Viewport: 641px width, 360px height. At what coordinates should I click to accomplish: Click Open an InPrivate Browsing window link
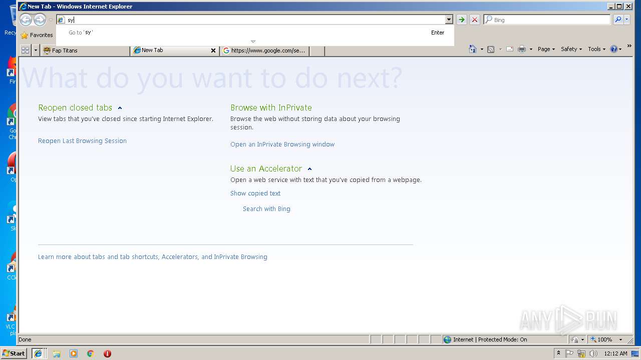[282, 144]
